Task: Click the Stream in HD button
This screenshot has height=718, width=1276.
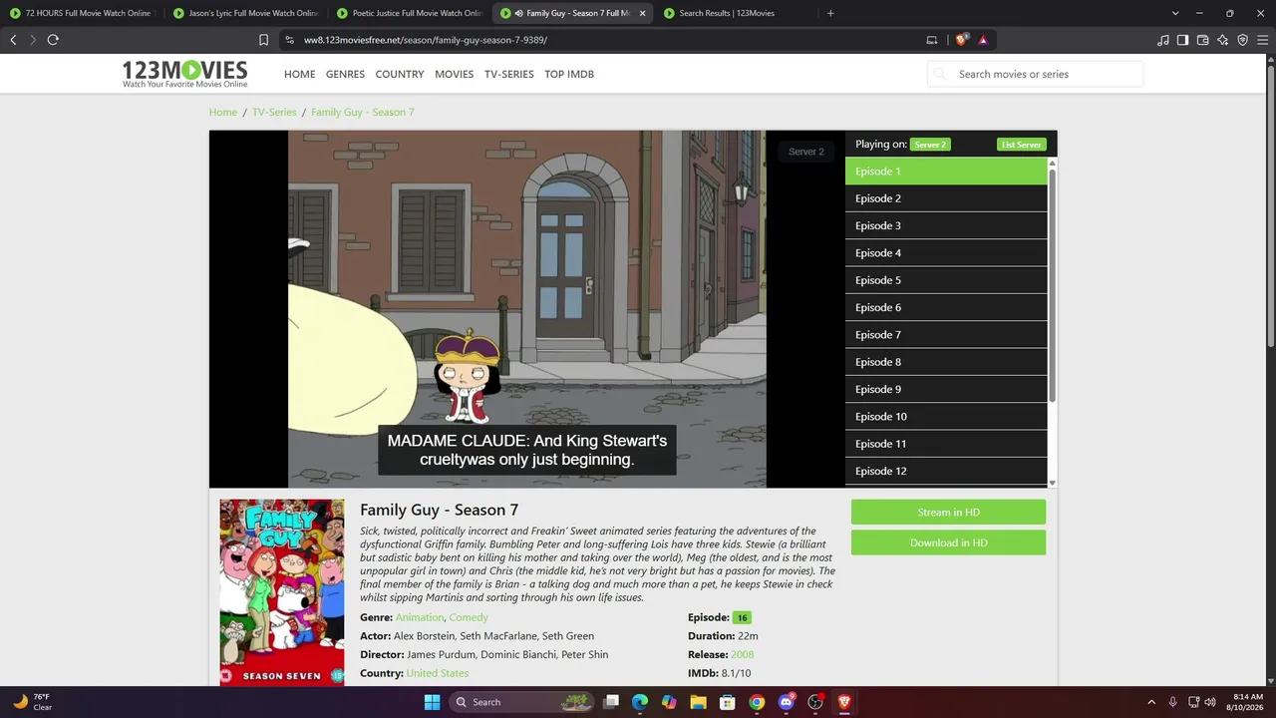Action: click(x=948, y=513)
